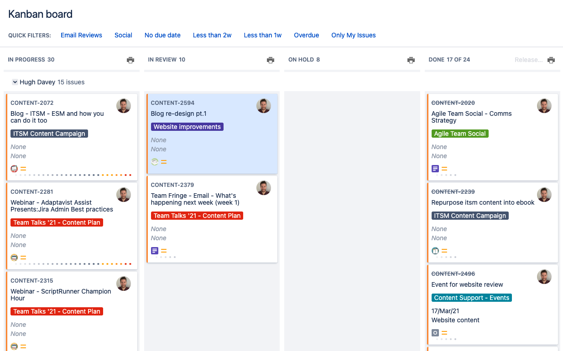Select the CONTENT-2594 card
Screen dimensions: 563x351
pyautogui.click(x=212, y=133)
